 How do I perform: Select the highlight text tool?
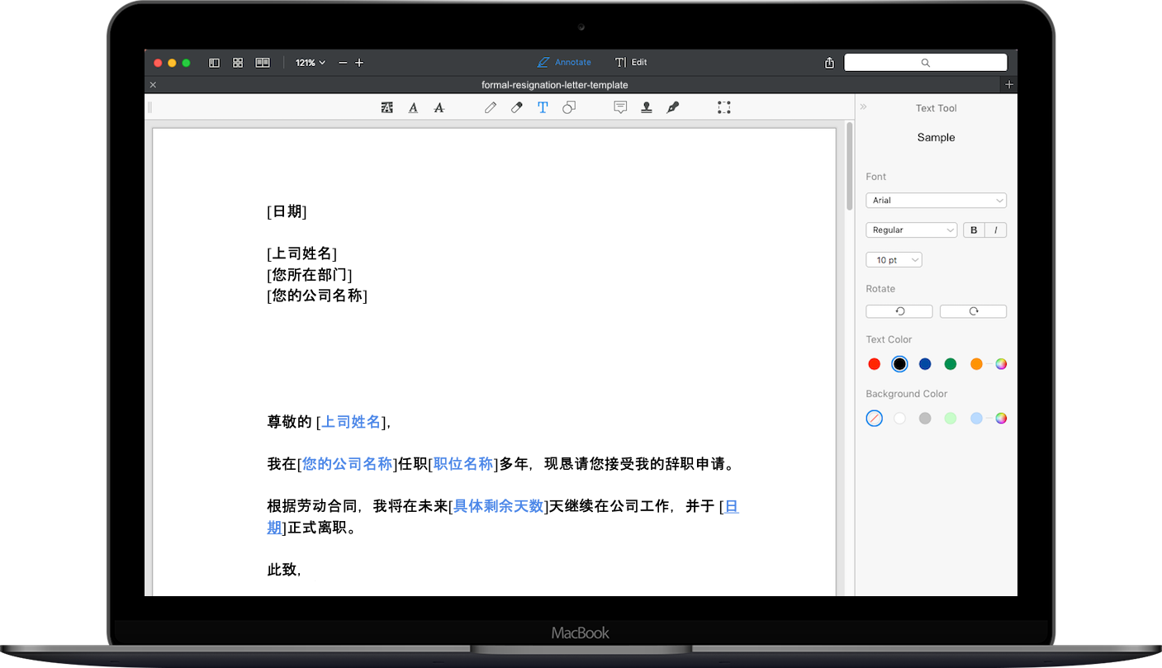coord(387,107)
